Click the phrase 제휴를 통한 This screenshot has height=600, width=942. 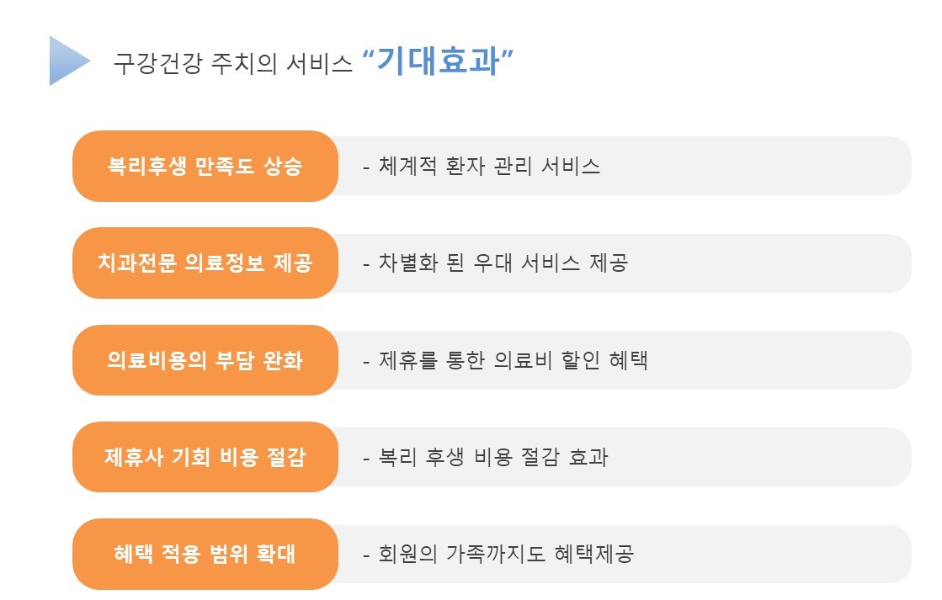[x=431, y=360]
